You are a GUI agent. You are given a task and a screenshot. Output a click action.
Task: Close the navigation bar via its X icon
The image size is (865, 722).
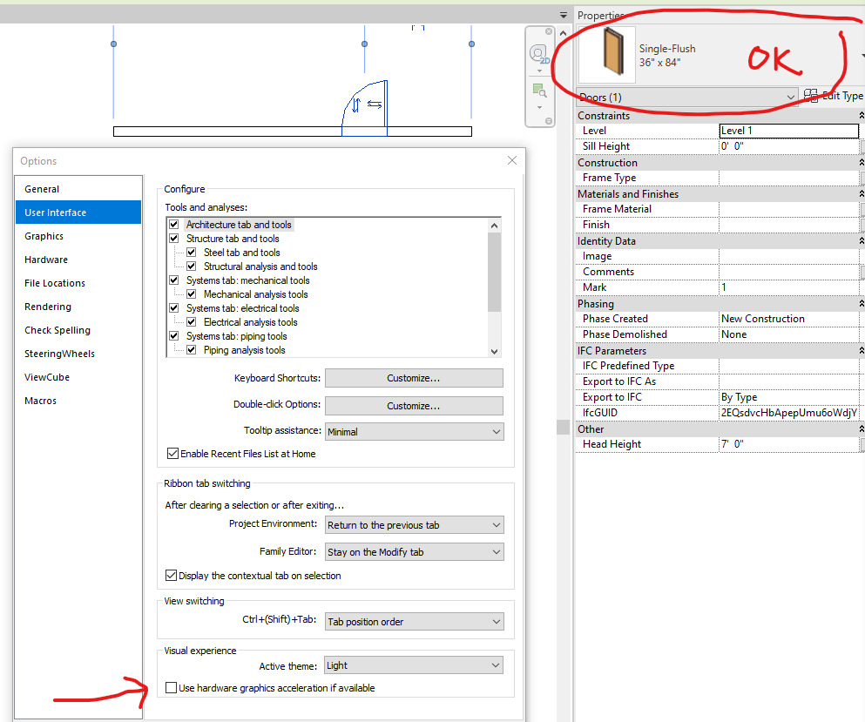[x=549, y=31]
